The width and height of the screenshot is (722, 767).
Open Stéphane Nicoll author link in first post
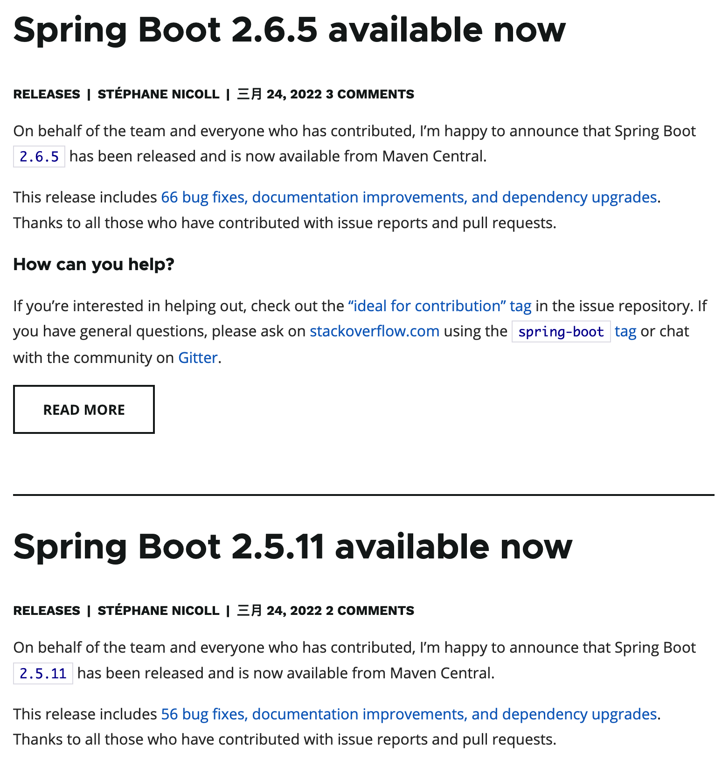pyautogui.click(x=159, y=94)
